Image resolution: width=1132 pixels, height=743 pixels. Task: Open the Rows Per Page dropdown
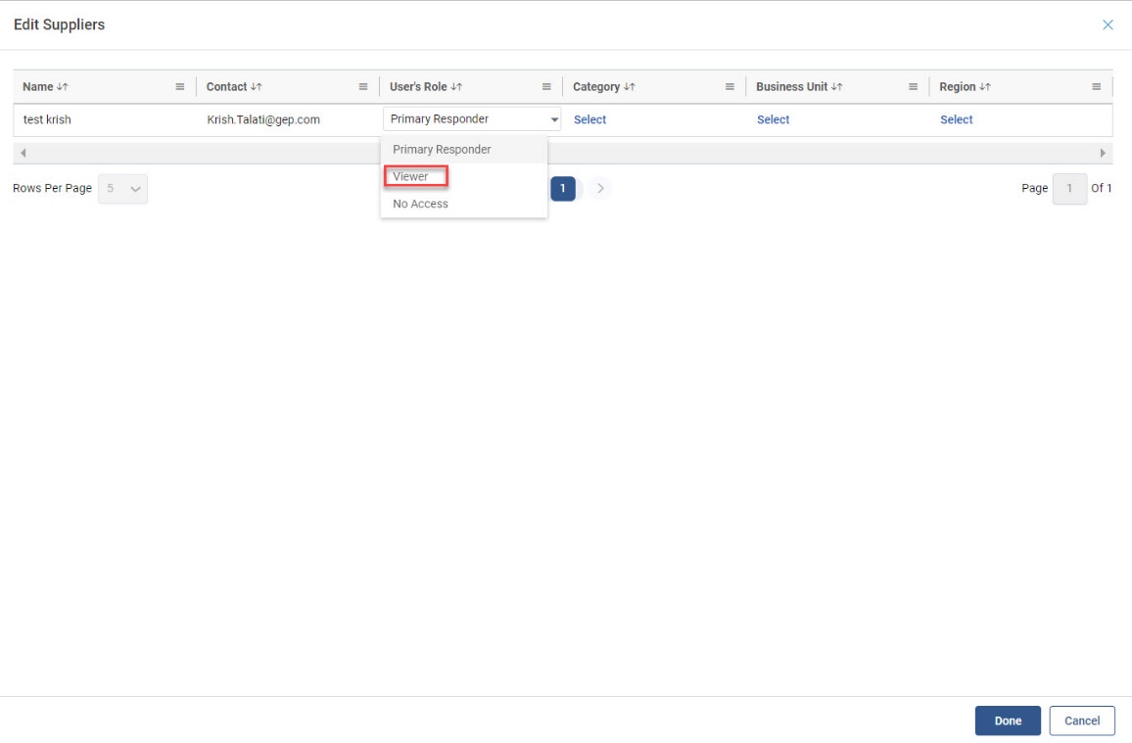123,189
